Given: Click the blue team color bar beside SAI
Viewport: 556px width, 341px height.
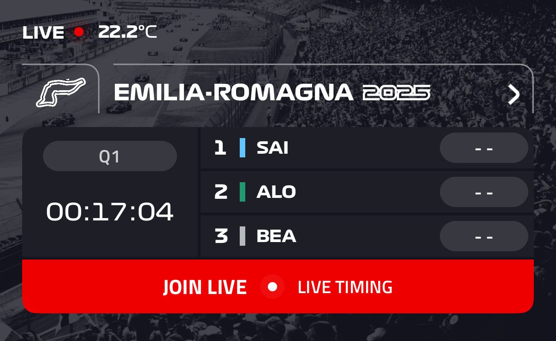Looking at the screenshot, I should coord(243,148).
